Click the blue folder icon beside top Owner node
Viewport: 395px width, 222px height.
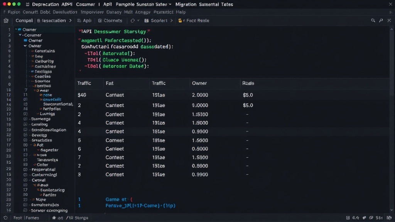tap(20, 29)
